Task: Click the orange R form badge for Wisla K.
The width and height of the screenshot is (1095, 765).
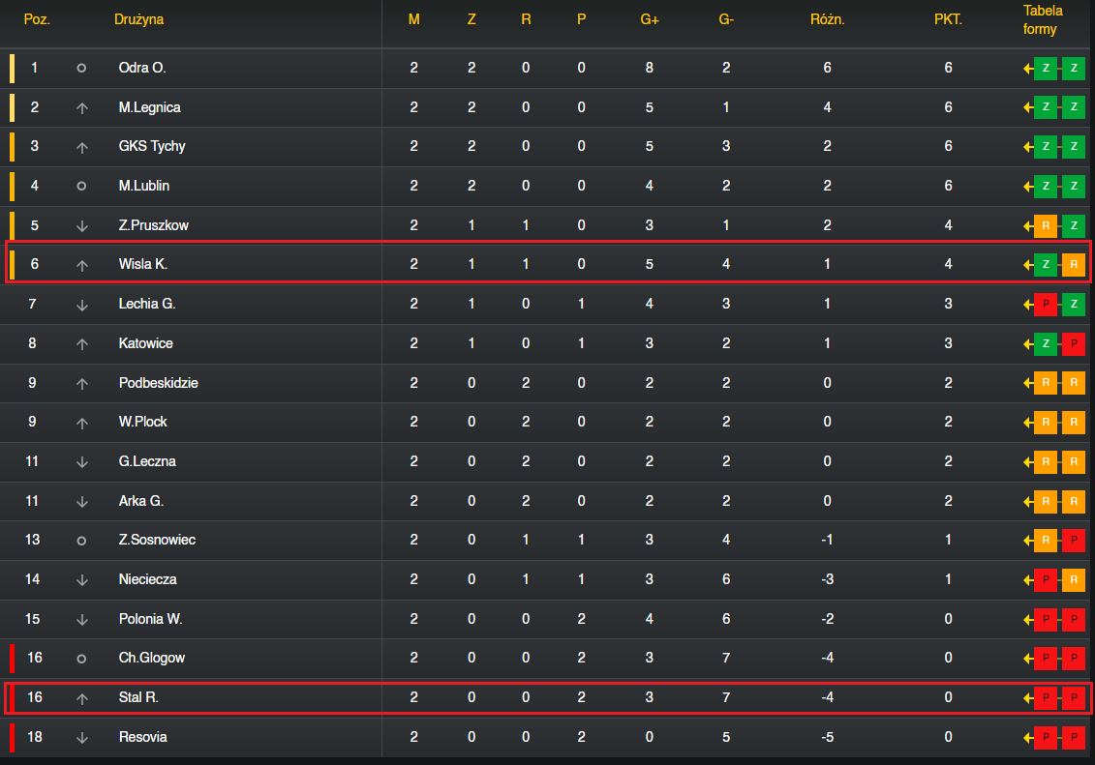Action: point(1074,264)
